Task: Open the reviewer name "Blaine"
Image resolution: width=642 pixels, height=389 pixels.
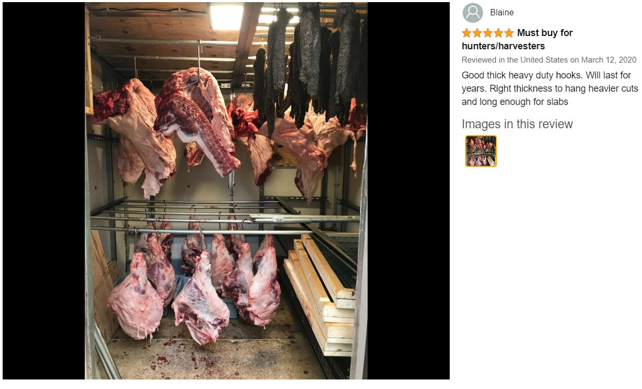Action: 502,13
